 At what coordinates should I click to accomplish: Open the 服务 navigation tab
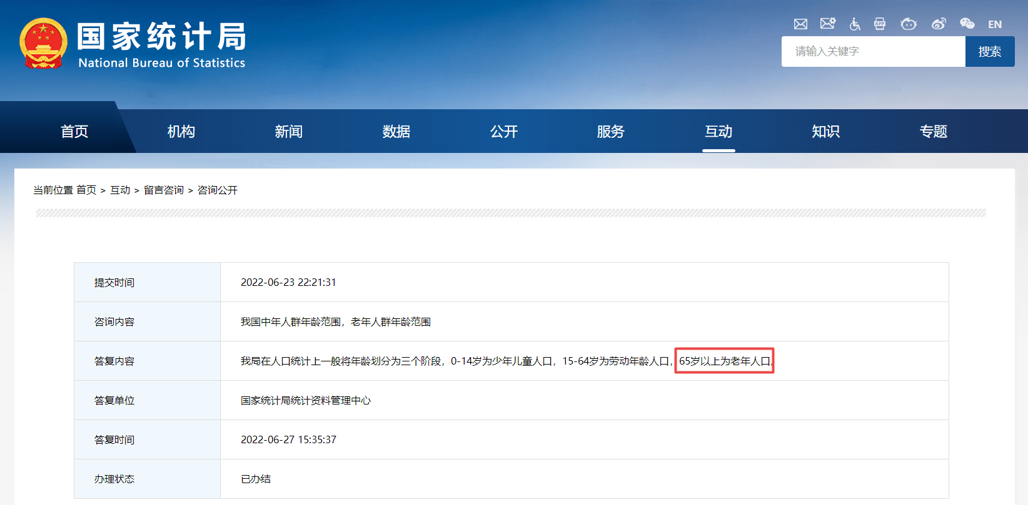pyautogui.click(x=611, y=131)
